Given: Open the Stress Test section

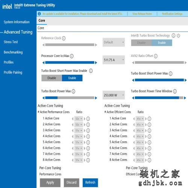Looking at the screenshot, I should pyautogui.click(x=11, y=42).
